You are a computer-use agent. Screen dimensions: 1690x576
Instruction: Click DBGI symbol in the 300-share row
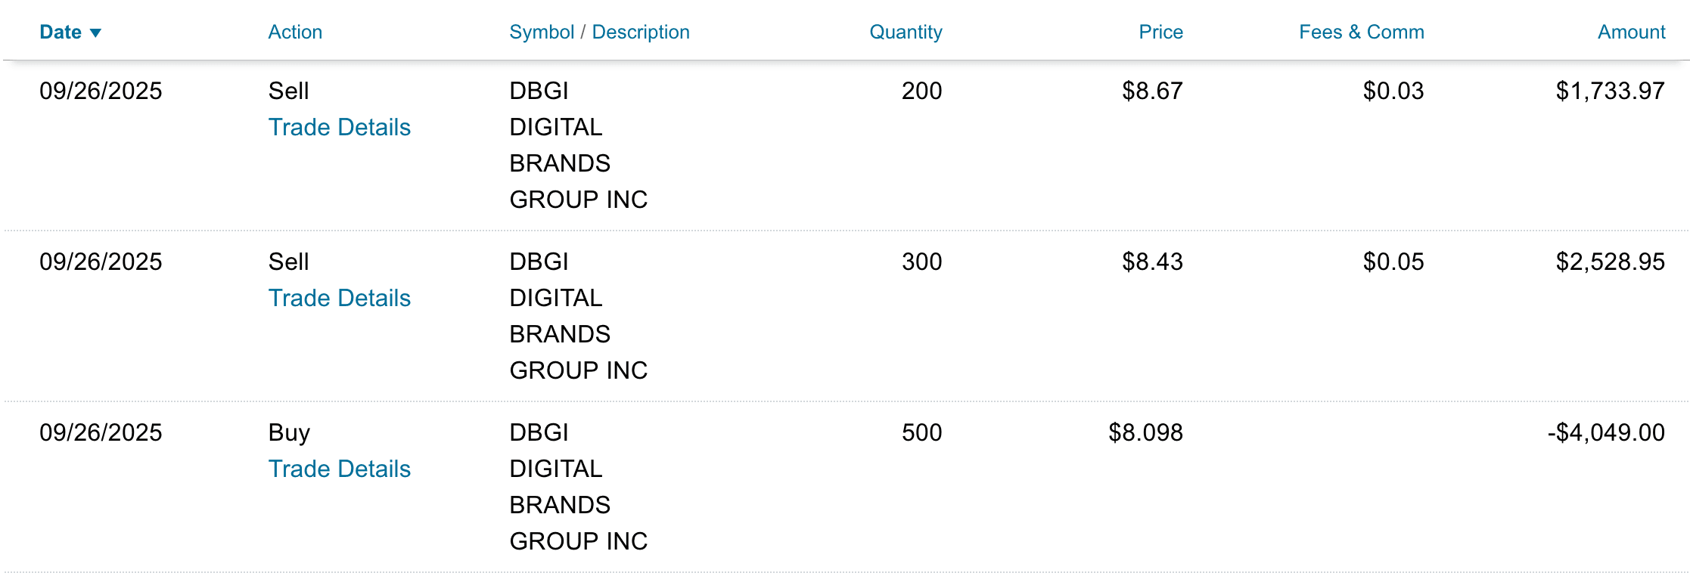click(539, 262)
